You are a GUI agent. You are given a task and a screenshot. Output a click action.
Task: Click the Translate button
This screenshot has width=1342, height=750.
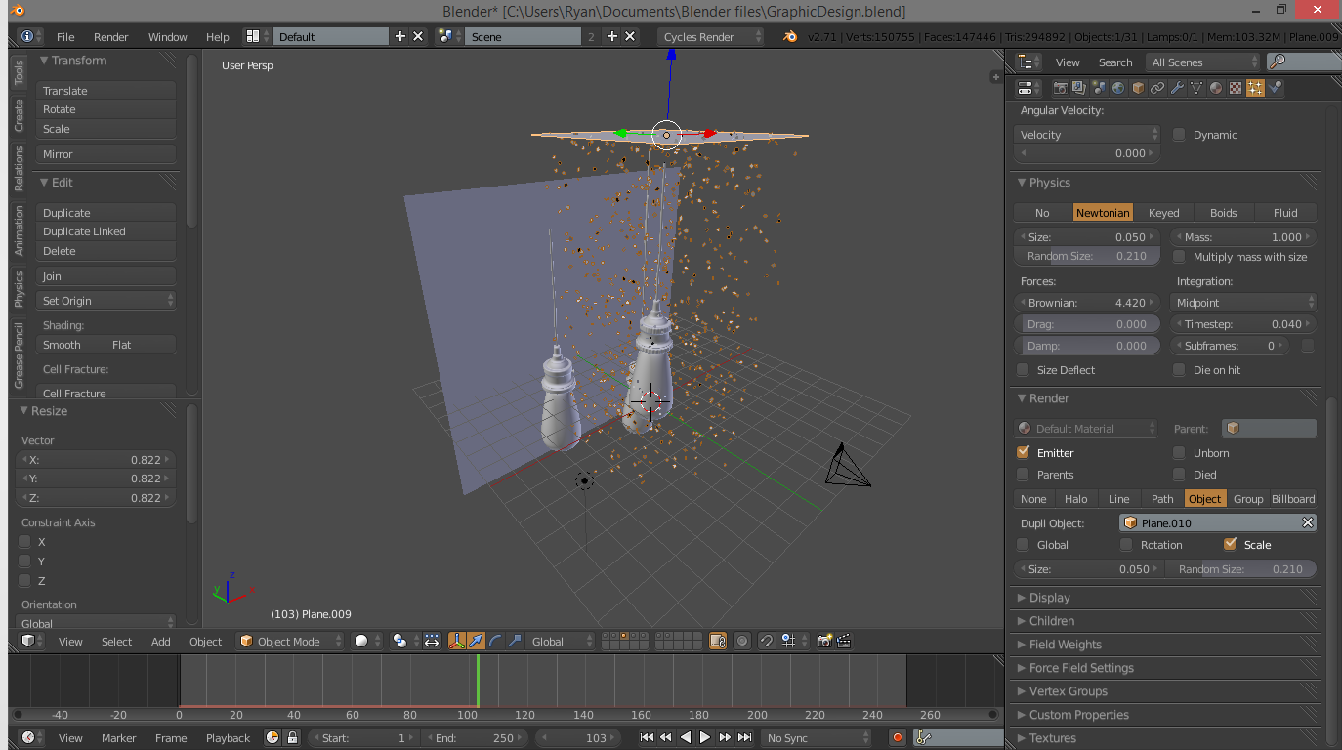106,90
